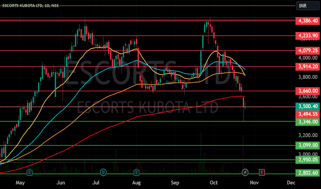Click the Jul label on time axis
Screen dimensions: 321x189
point(96,182)
